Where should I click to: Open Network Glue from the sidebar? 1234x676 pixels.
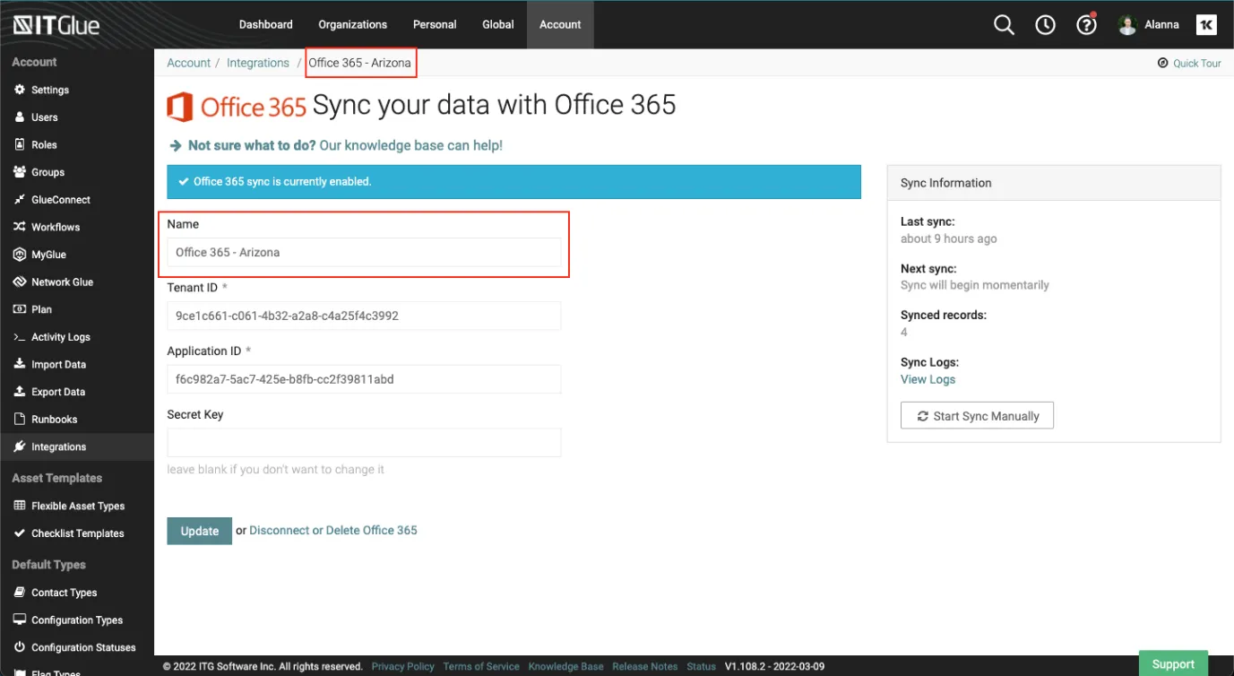click(62, 282)
